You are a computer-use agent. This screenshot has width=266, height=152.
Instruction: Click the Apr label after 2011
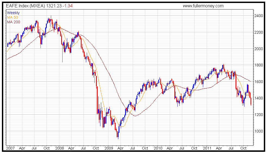219,148
